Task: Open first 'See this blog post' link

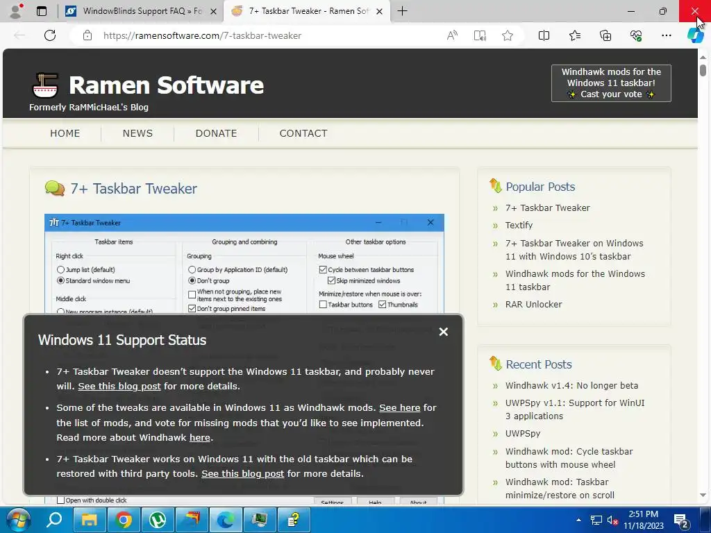Action: [x=119, y=386]
